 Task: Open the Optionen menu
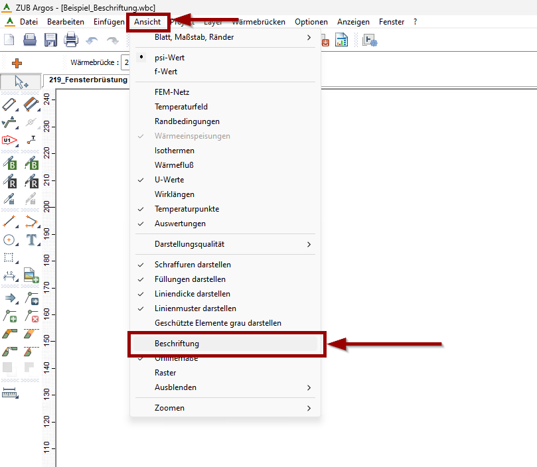tap(311, 22)
